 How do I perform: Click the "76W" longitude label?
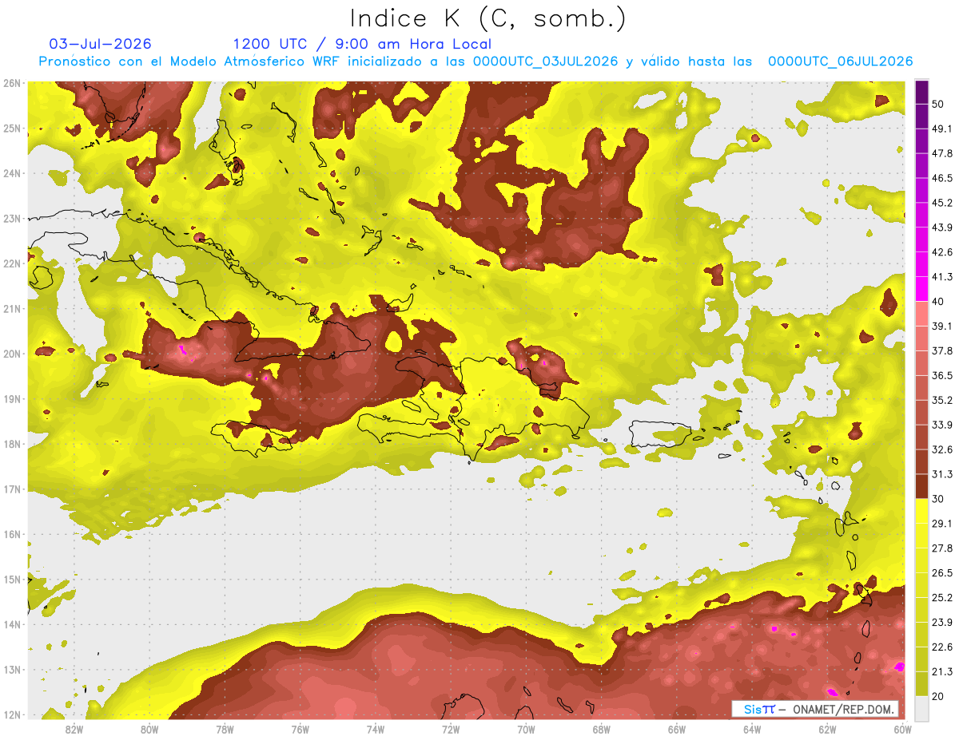pos(300,729)
